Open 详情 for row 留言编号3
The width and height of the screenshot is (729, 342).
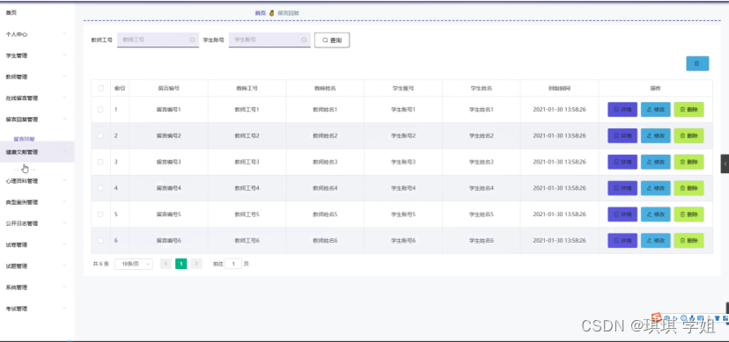622,162
